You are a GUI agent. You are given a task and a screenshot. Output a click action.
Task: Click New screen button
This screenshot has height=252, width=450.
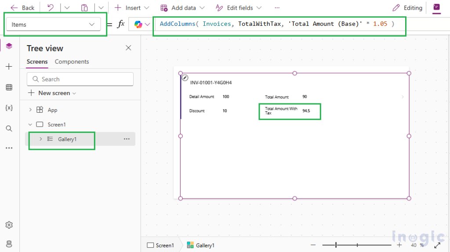(52, 93)
